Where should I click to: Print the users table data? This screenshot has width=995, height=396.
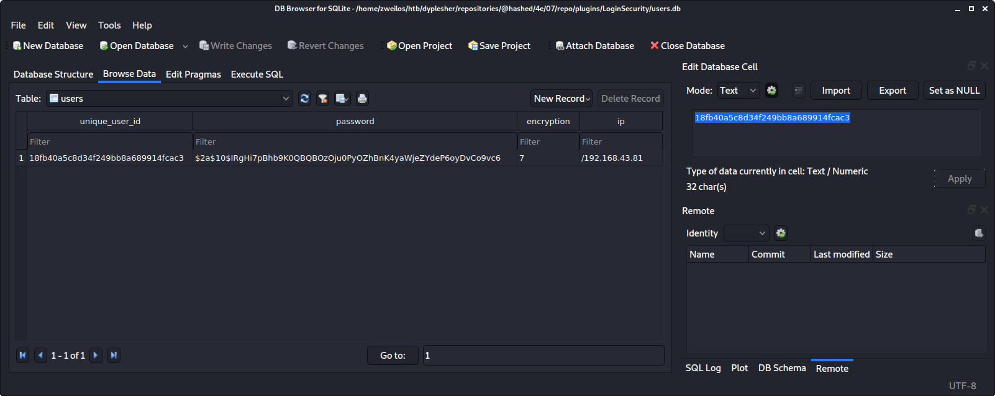[362, 99]
